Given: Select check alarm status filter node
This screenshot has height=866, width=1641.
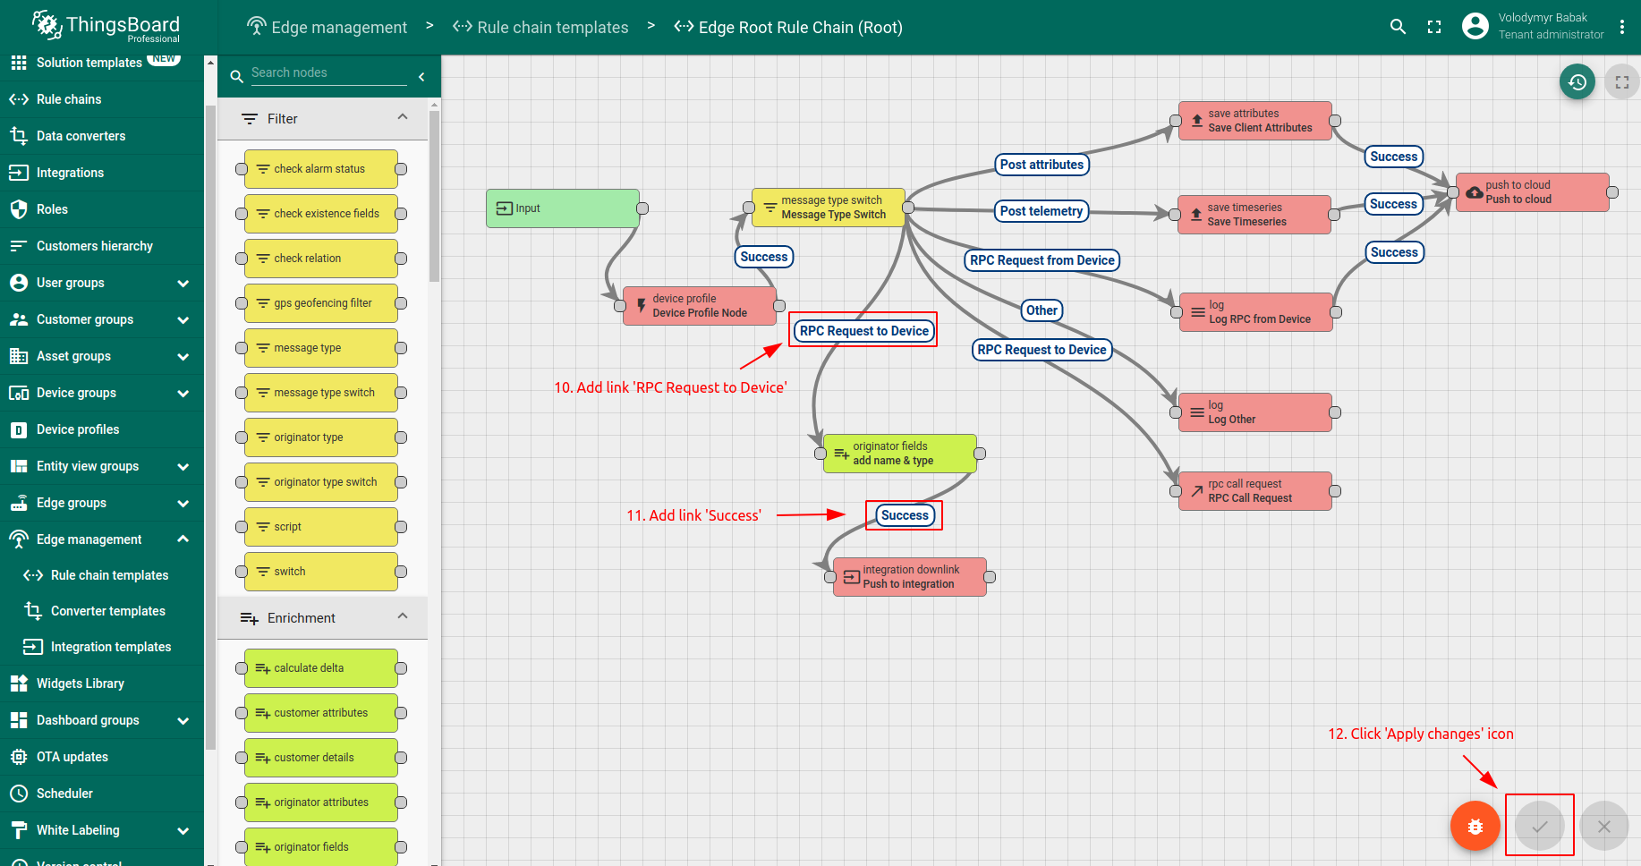Looking at the screenshot, I should point(320,169).
